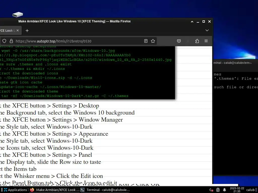Switch to the Firefox taskbar button
Image resolution: width=258 pixels, height=193 pixels.
(55, 190)
